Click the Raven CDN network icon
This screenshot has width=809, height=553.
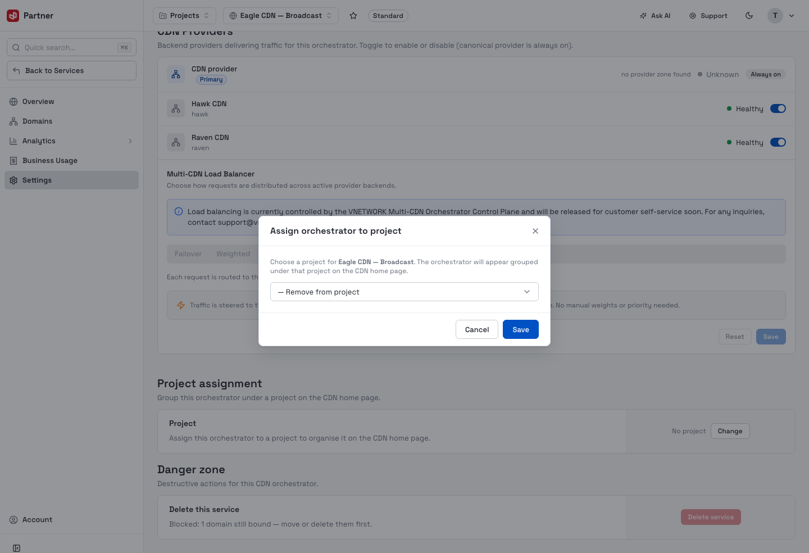(176, 142)
